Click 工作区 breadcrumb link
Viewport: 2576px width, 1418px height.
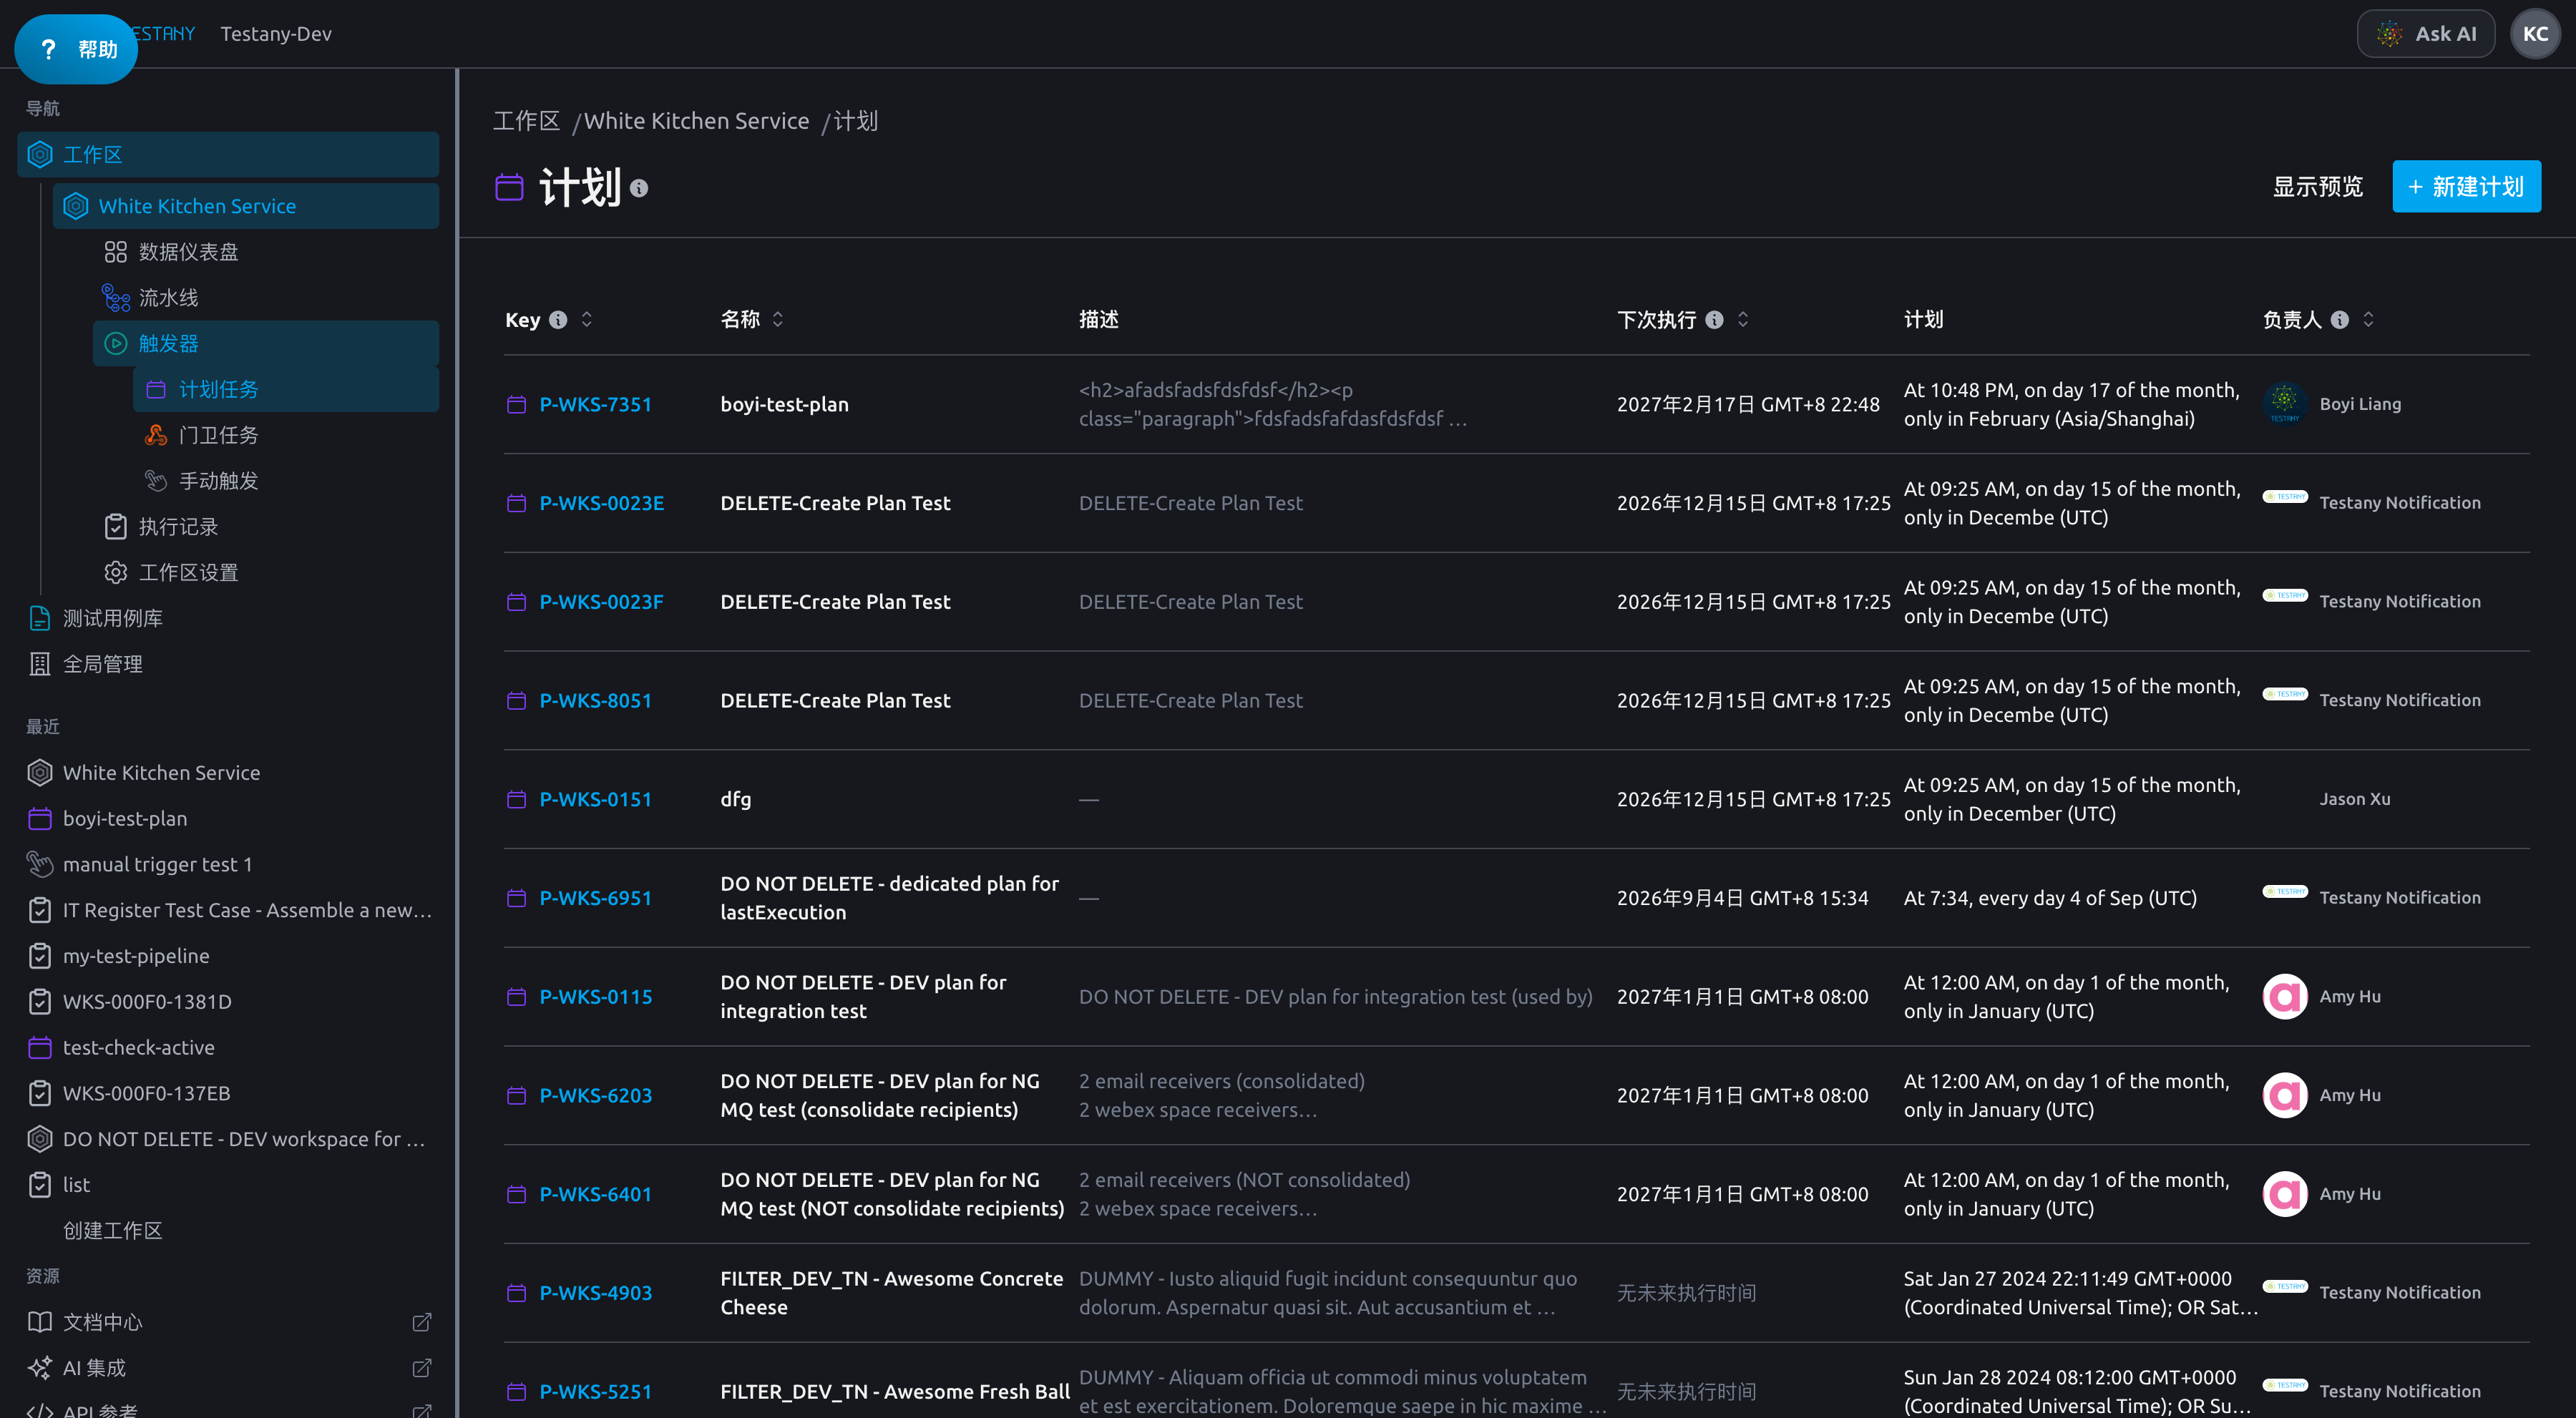pyautogui.click(x=526, y=121)
